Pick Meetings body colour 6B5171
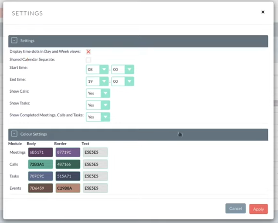 pyautogui.click(x=40, y=152)
